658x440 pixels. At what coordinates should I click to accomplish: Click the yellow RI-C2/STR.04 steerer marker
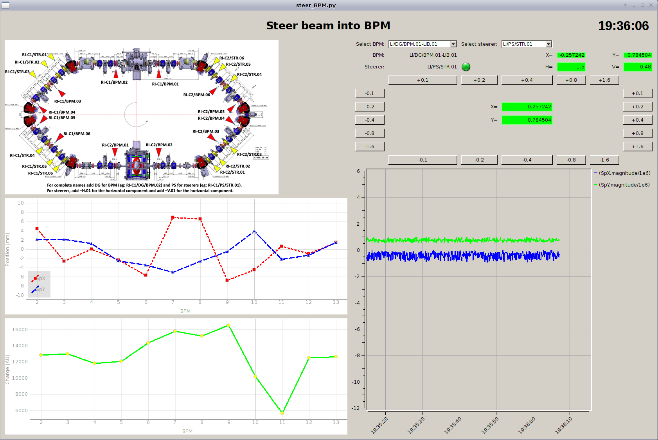(x=234, y=78)
